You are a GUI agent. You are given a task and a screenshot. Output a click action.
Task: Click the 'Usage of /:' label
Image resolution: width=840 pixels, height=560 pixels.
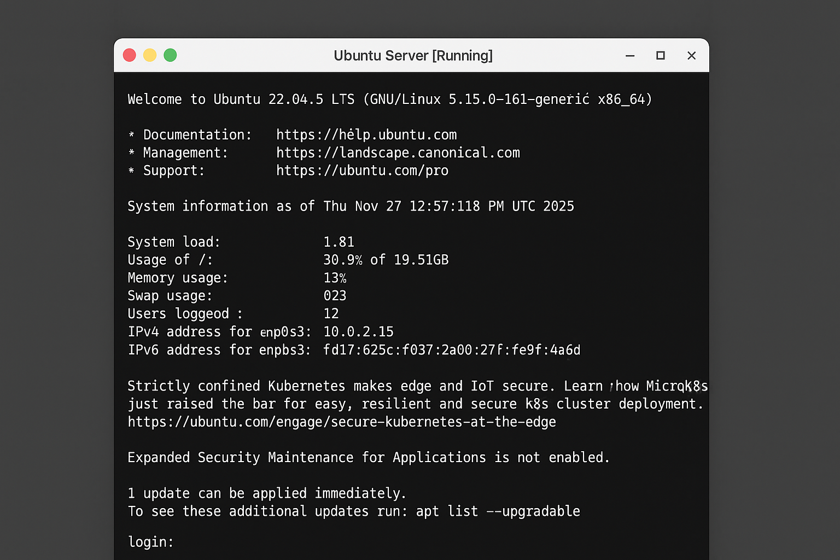coord(170,260)
